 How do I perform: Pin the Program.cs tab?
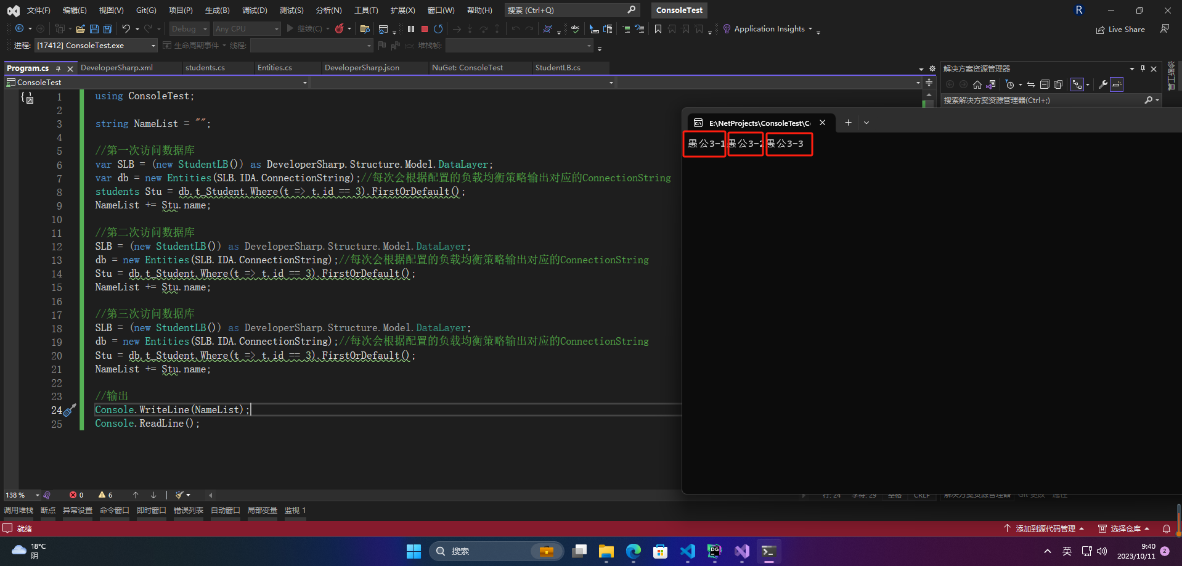point(59,68)
